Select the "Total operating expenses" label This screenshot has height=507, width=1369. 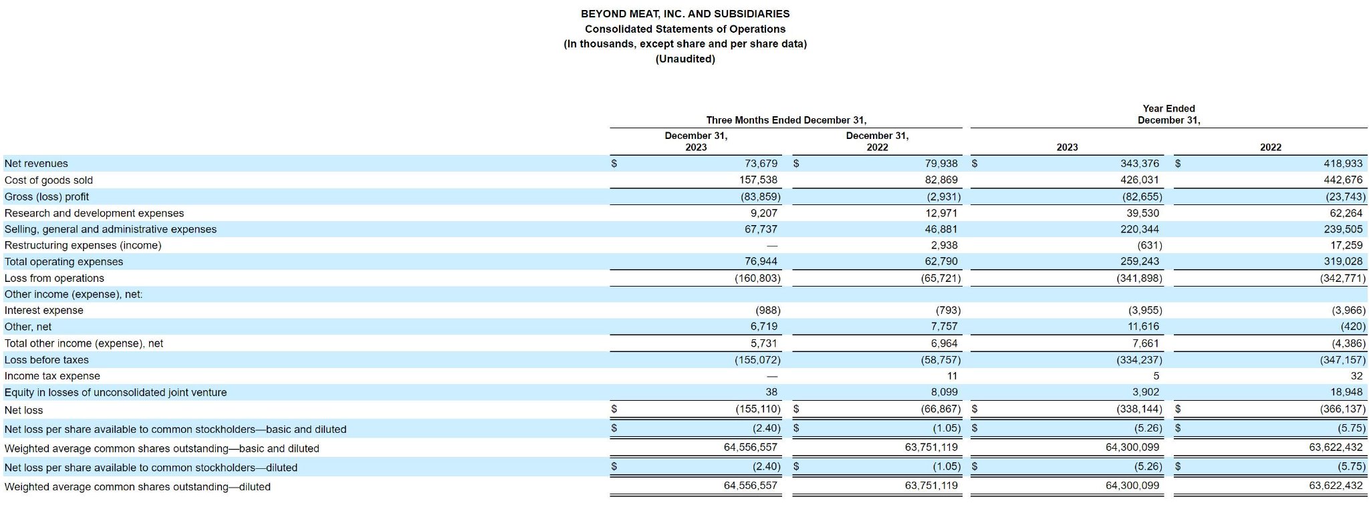point(64,262)
